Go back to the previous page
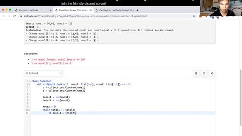The image size is (242, 136). tap(4, 16)
